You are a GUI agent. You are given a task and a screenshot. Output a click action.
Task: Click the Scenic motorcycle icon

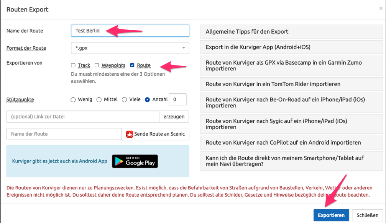click(130, 134)
